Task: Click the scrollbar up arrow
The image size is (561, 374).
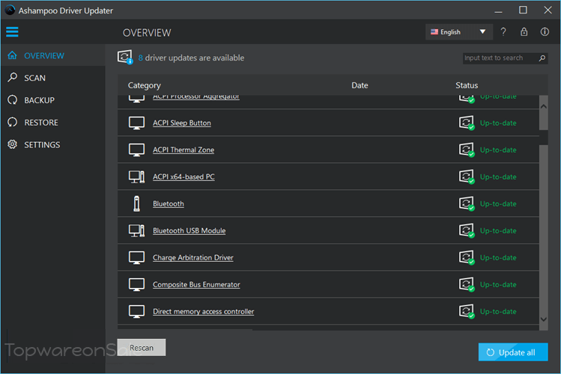Action: click(x=544, y=106)
